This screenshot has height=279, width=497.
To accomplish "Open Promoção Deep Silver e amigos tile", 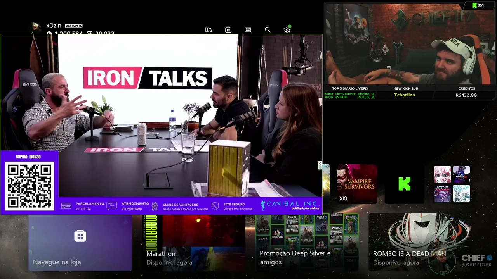I will coord(307,243).
